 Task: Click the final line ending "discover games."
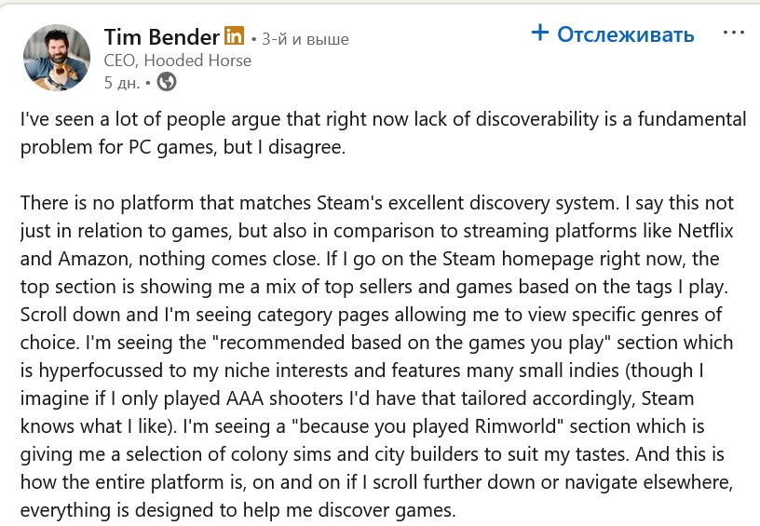point(237,508)
